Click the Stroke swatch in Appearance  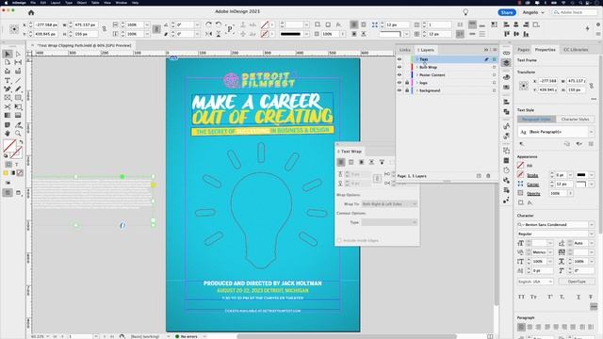point(520,175)
